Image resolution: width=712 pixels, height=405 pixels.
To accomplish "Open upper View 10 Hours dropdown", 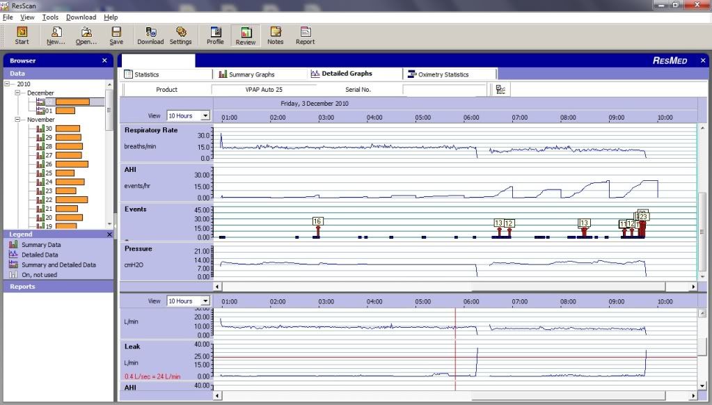I will click(x=205, y=116).
